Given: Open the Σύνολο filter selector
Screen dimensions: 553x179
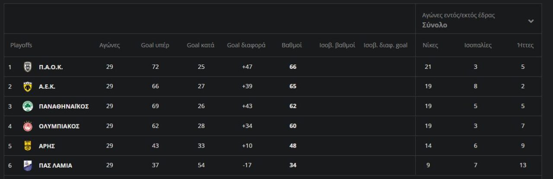Looking at the screenshot, I should coord(435,25).
